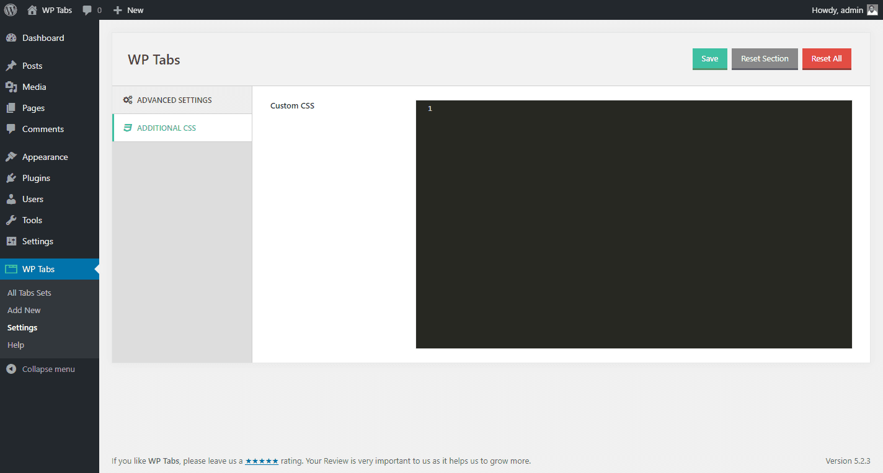Viewport: 883px width, 473px height.
Task: Open the Howdy, admin account menu
Action: point(845,10)
